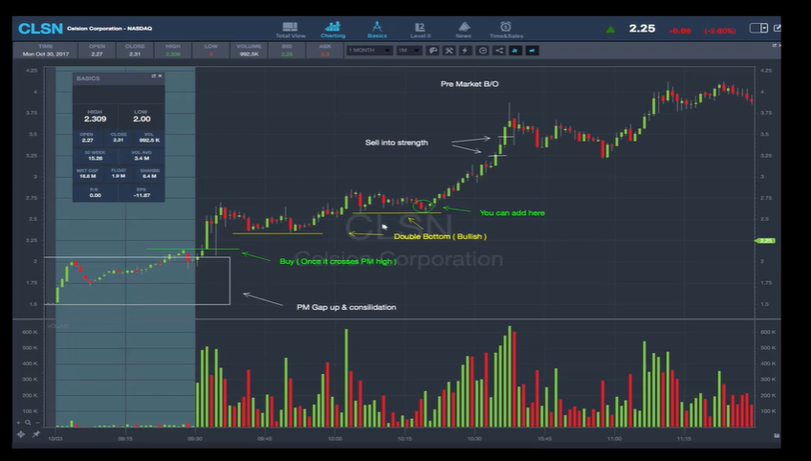Screen dimensions: 811x461
Task: Click the circular refresh icon in toolbar
Action: pyautogui.click(x=482, y=50)
